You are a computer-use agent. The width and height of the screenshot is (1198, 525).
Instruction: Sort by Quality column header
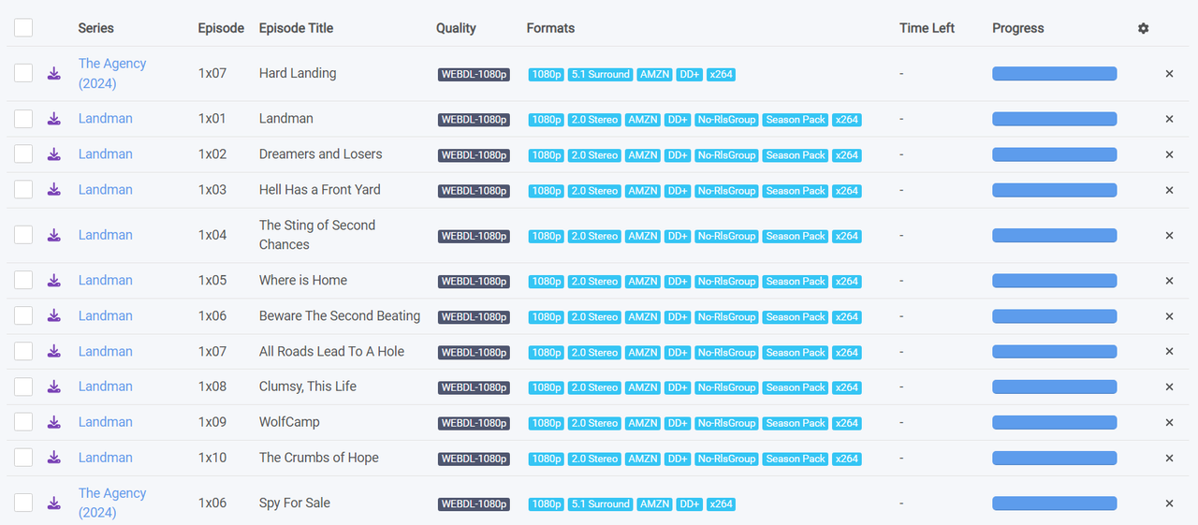point(456,28)
